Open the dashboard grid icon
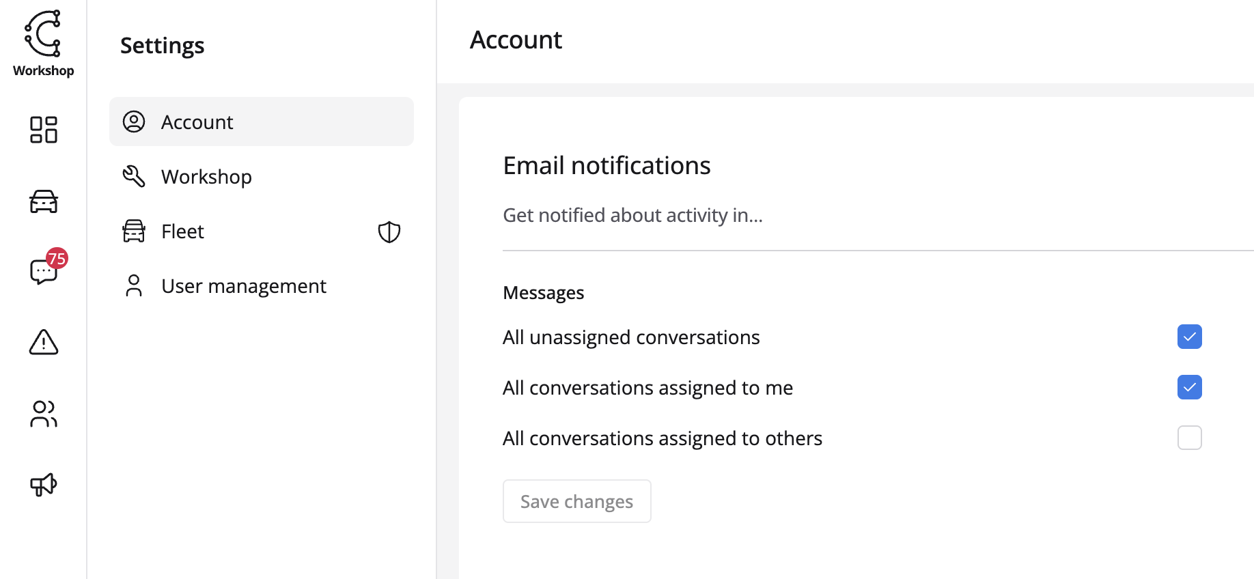 click(x=44, y=130)
